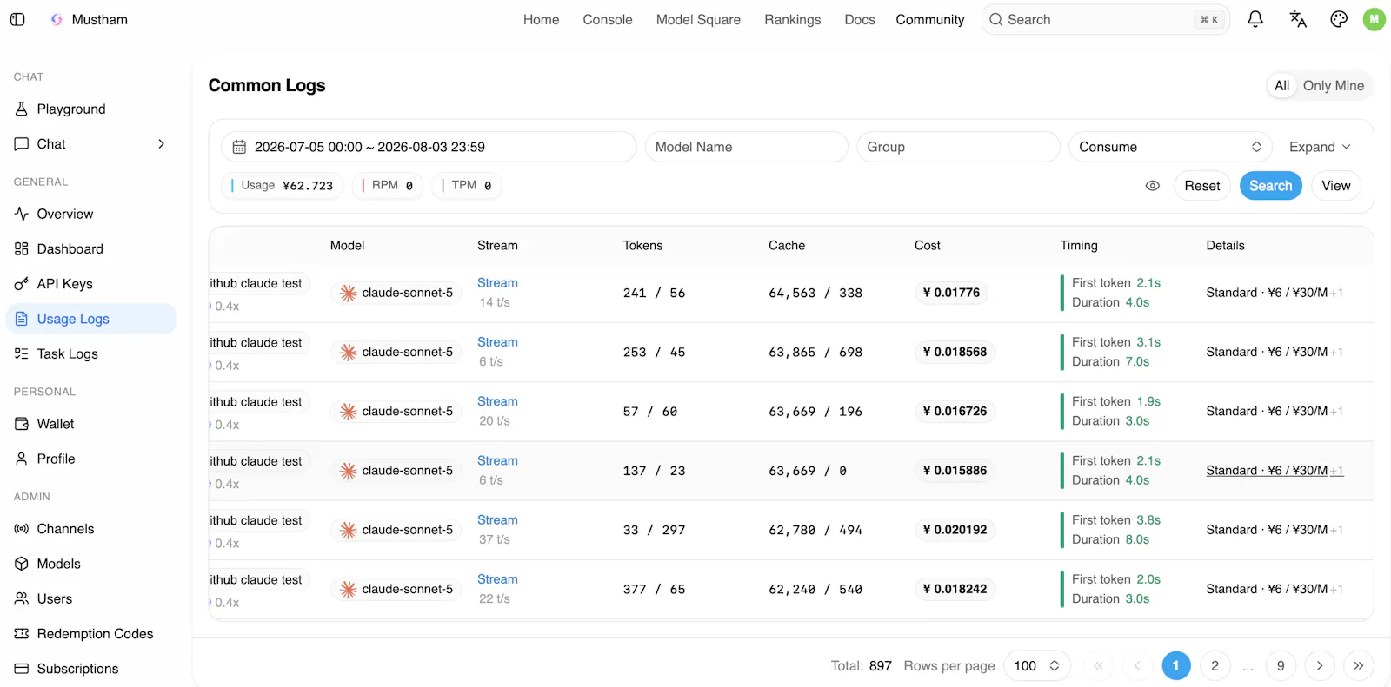Image resolution: width=1391 pixels, height=687 pixels.
Task: Click the calendar icon in date range
Action: (x=239, y=147)
